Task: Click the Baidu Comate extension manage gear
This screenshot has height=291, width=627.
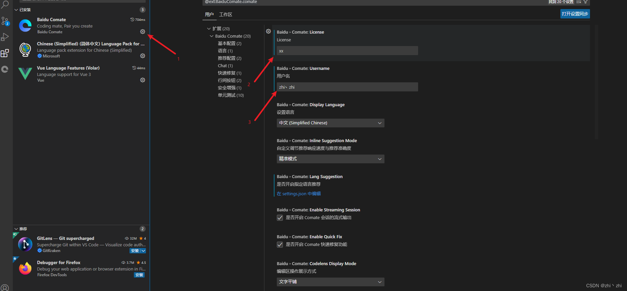Action: tap(143, 32)
